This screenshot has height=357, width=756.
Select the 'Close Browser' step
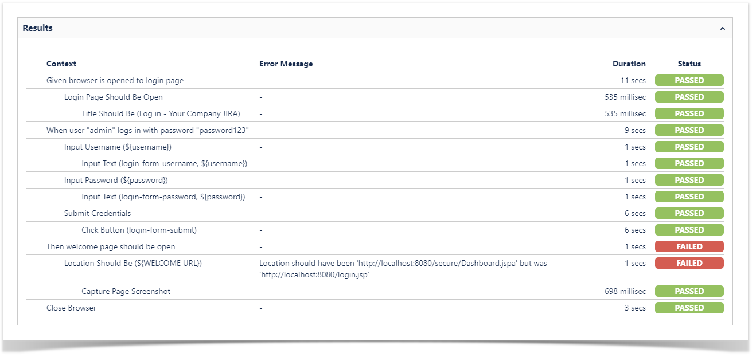click(71, 308)
